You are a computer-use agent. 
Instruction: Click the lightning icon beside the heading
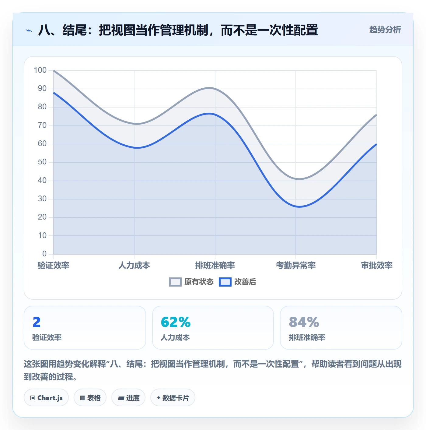point(29,30)
